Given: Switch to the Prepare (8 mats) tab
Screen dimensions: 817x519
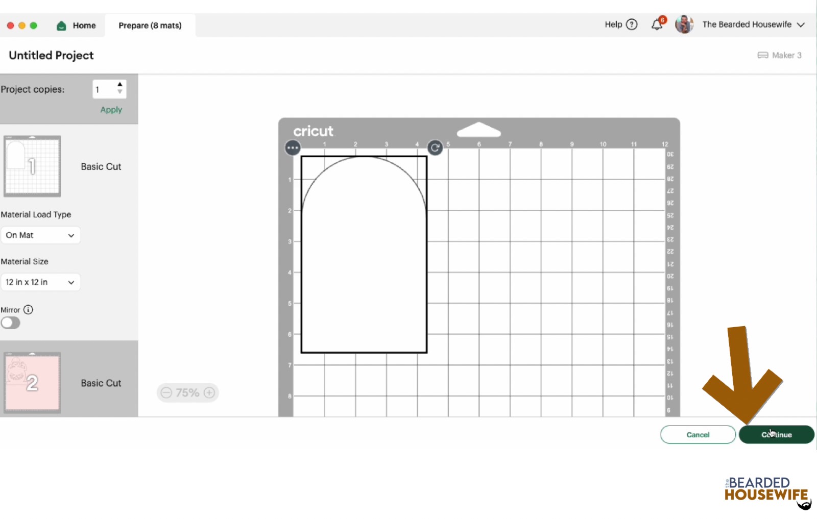Looking at the screenshot, I should (150, 26).
